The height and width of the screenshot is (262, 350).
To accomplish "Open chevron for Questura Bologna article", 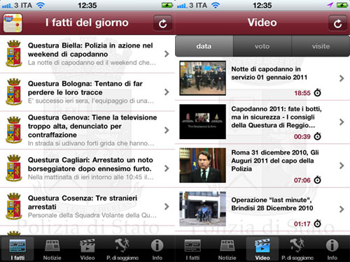I will coord(167,92).
